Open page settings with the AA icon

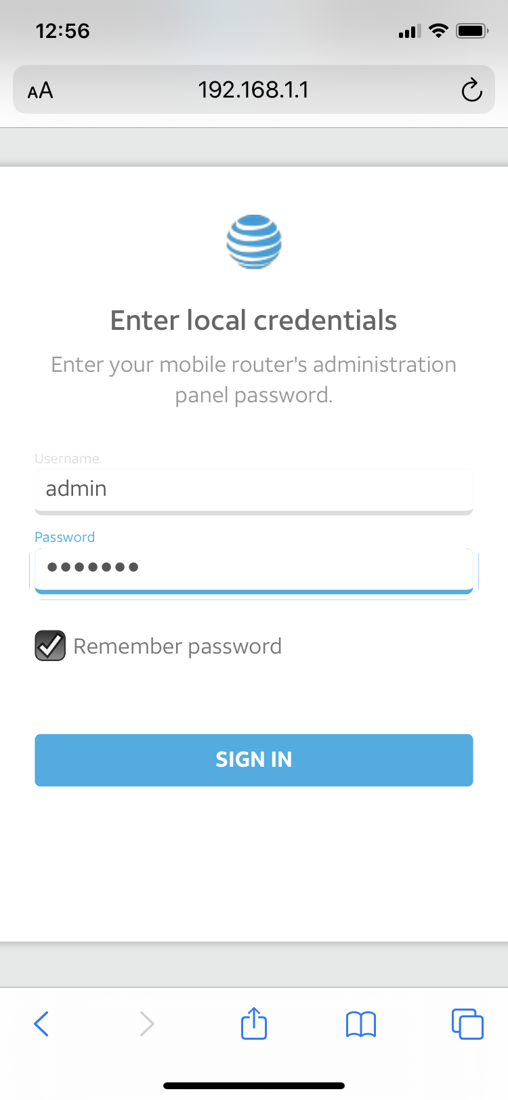coord(39,89)
